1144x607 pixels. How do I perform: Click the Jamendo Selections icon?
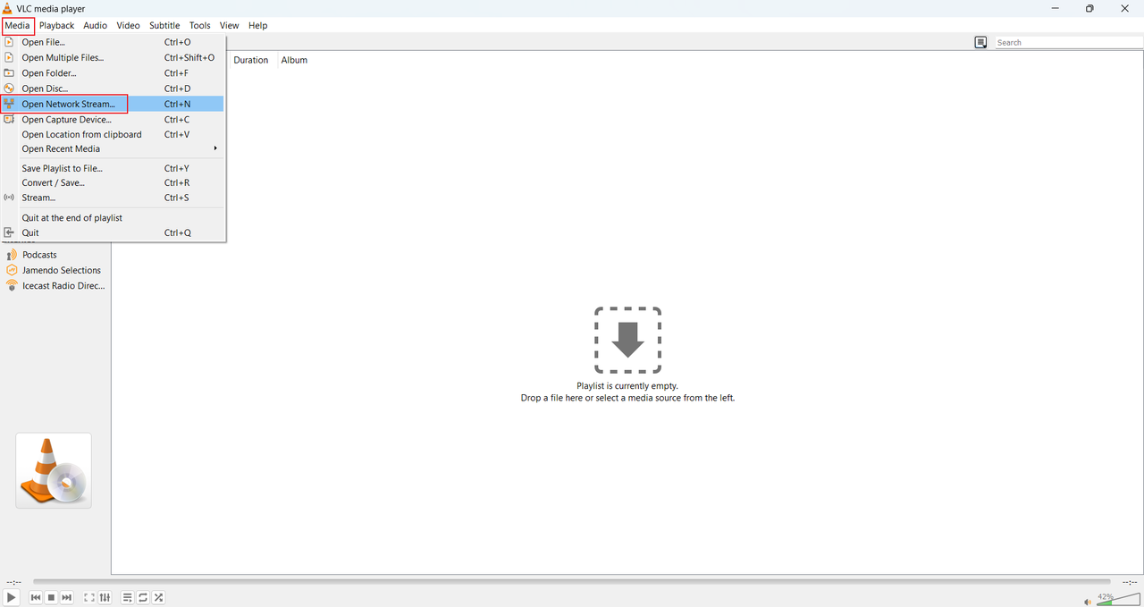coord(12,270)
